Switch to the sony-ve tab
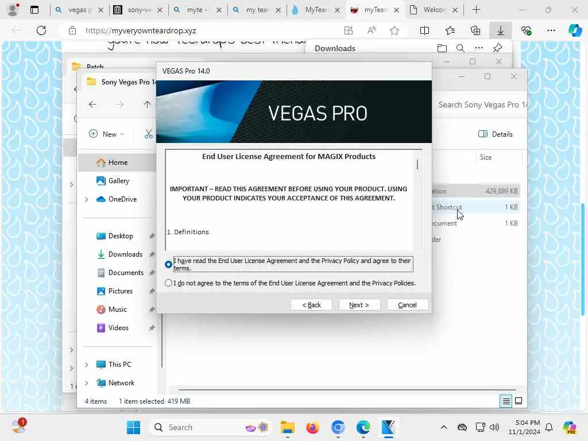The height and width of the screenshot is (441, 588). pyautogui.click(x=138, y=10)
